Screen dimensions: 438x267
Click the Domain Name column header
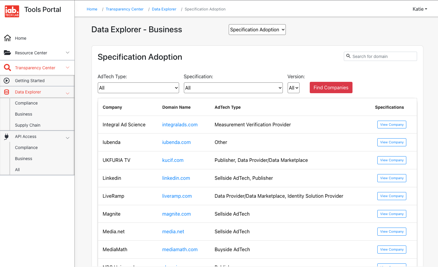(x=176, y=107)
